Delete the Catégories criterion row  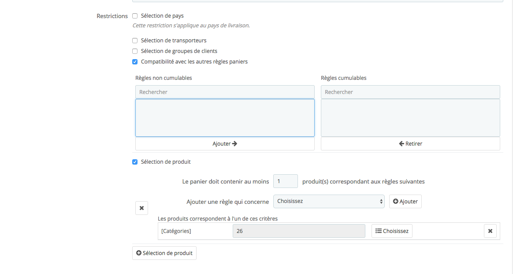click(490, 231)
